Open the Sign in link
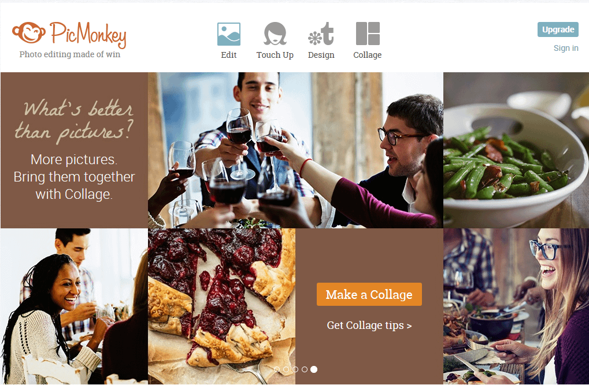 click(566, 48)
